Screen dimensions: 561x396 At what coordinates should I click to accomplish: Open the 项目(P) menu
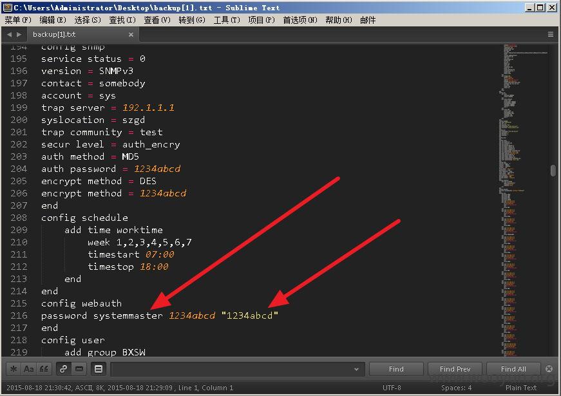pos(261,20)
